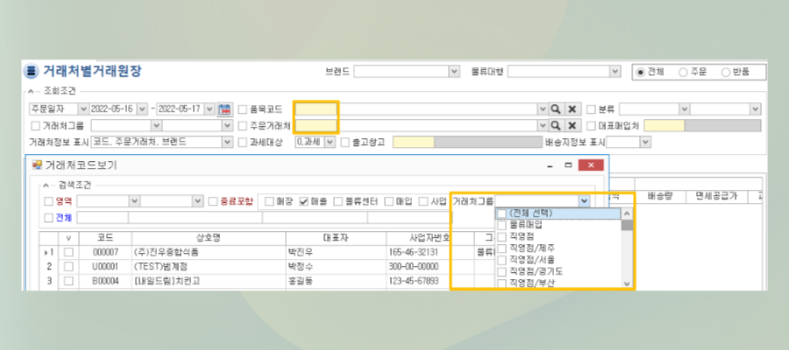Image resolution: width=789 pixels, height=350 pixels.
Task: Check the 분류 checkbox
Action: (591, 109)
